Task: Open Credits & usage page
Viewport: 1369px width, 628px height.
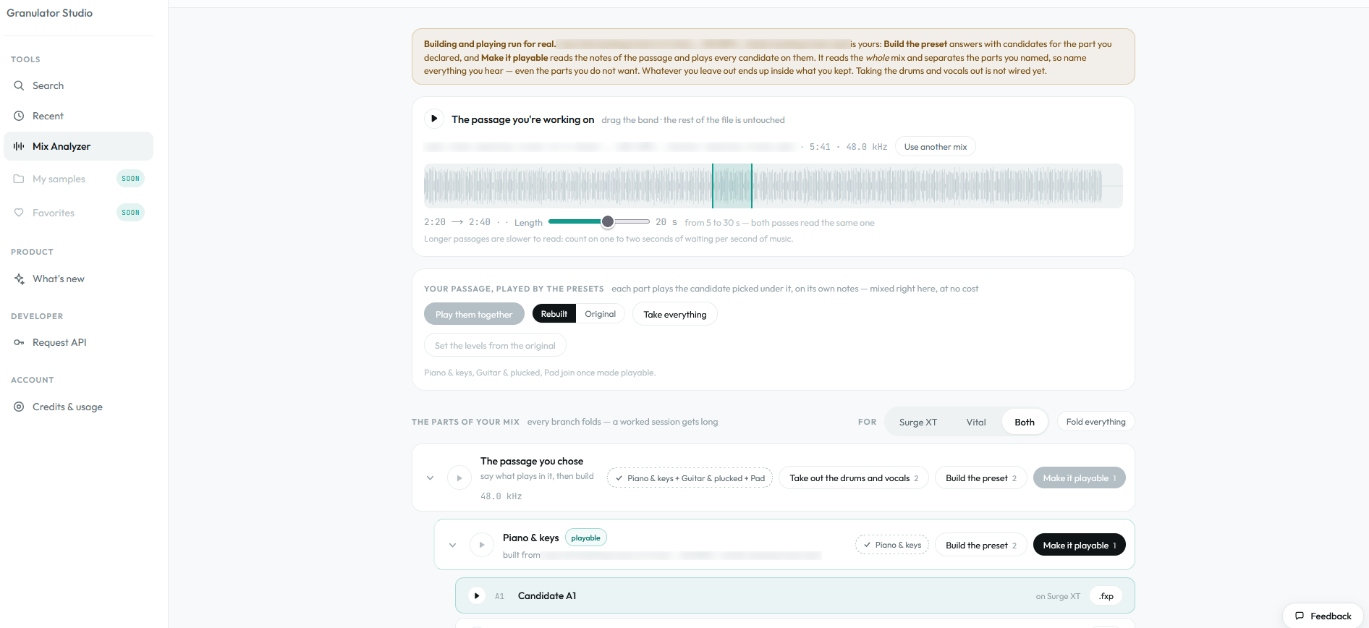Action: coord(79,407)
